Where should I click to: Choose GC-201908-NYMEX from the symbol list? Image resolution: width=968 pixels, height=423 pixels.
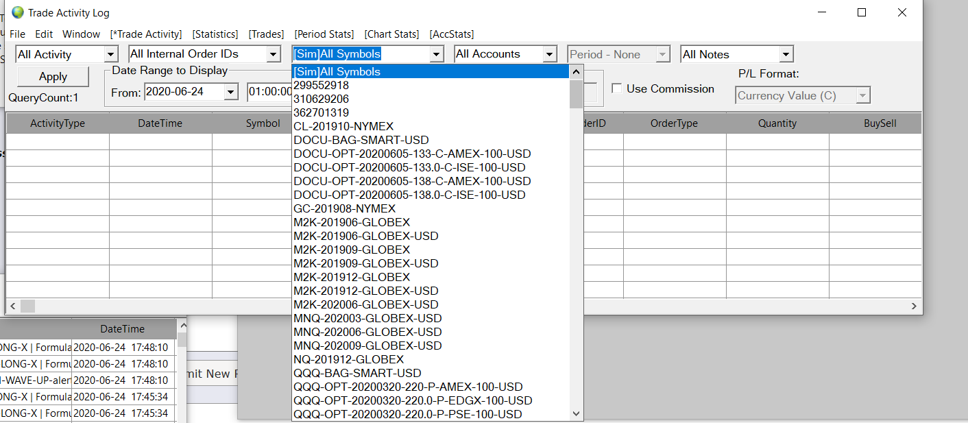pos(431,208)
